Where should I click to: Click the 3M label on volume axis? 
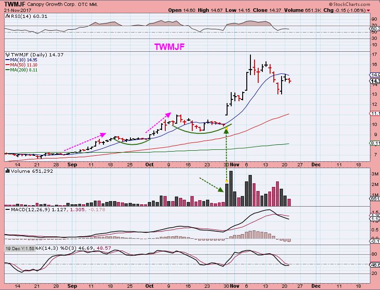pos(375,174)
